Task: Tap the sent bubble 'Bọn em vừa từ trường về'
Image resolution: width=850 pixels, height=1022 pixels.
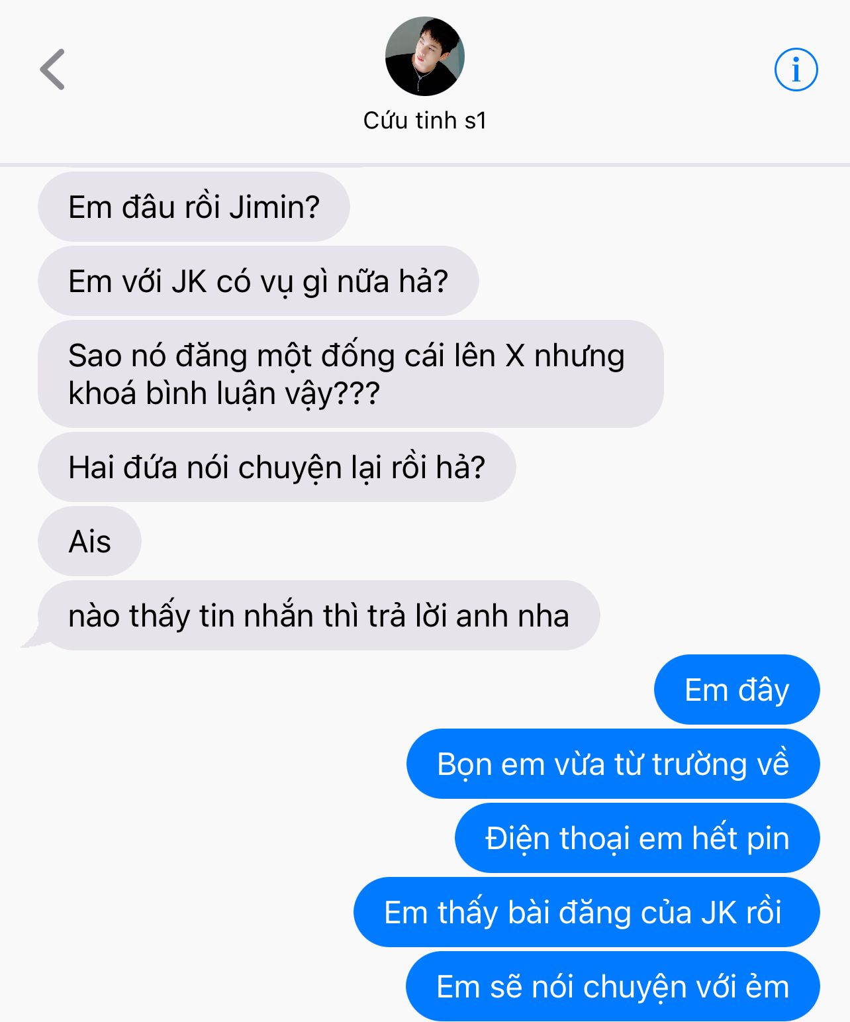Action: 613,764
